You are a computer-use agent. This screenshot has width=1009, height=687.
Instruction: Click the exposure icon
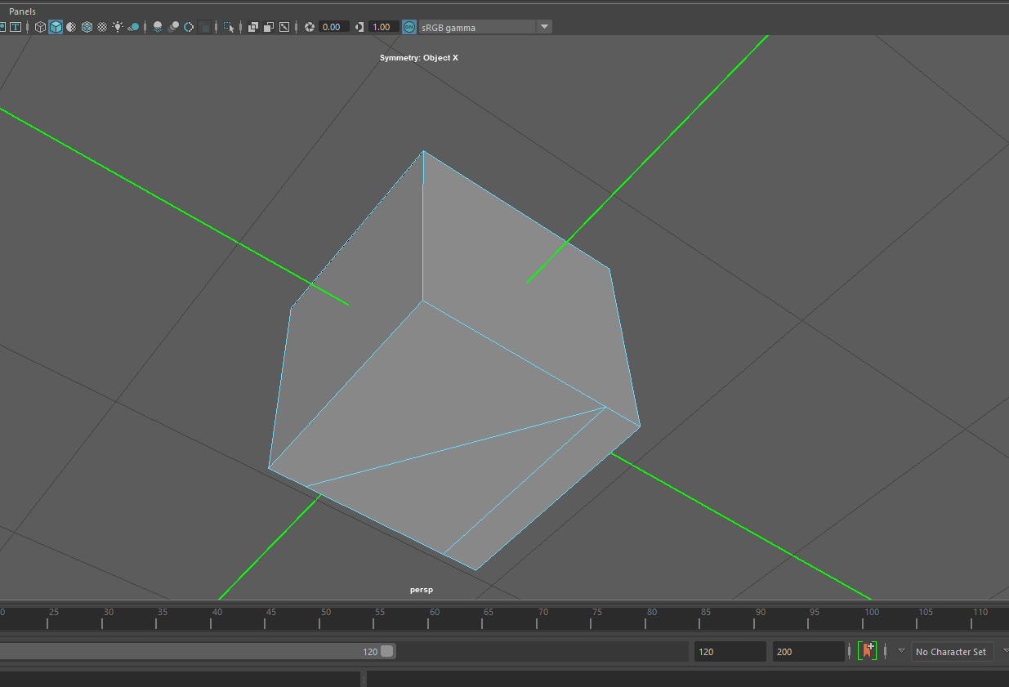[x=310, y=27]
